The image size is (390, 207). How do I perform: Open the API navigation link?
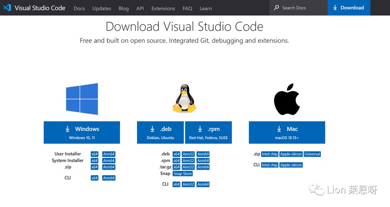[140, 8]
